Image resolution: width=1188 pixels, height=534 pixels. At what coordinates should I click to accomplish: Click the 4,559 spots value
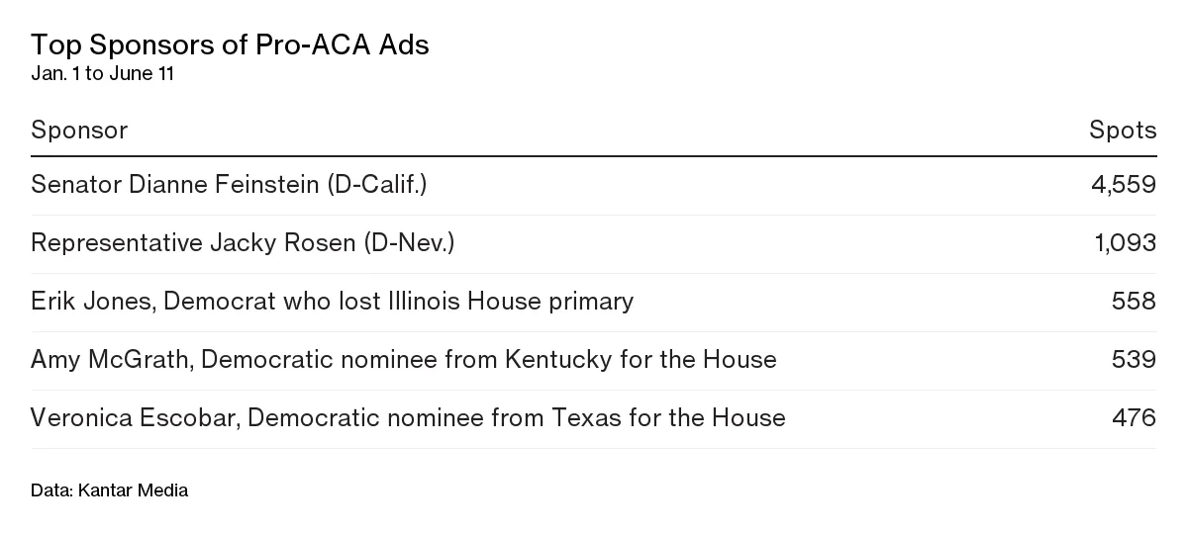(x=1123, y=185)
